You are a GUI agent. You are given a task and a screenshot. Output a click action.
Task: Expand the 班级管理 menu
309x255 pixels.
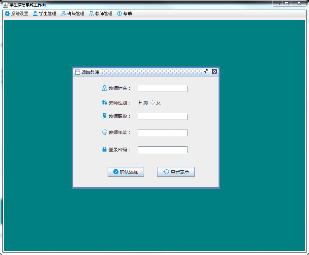tap(76, 14)
